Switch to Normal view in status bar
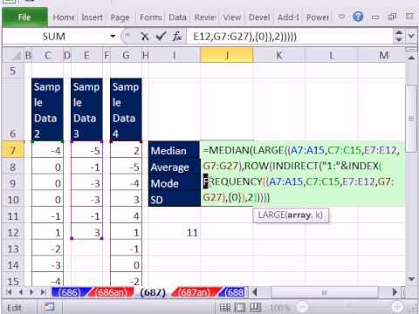Image resolution: width=419 pixels, height=314 pixels. (225, 307)
